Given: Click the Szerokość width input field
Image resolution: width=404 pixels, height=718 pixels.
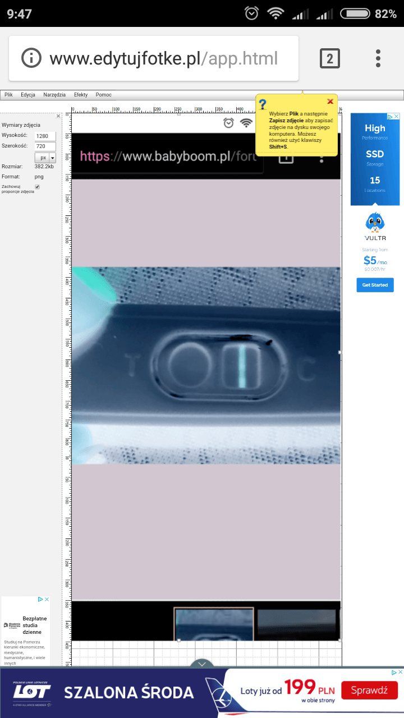Looking at the screenshot, I should click(45, 146).
